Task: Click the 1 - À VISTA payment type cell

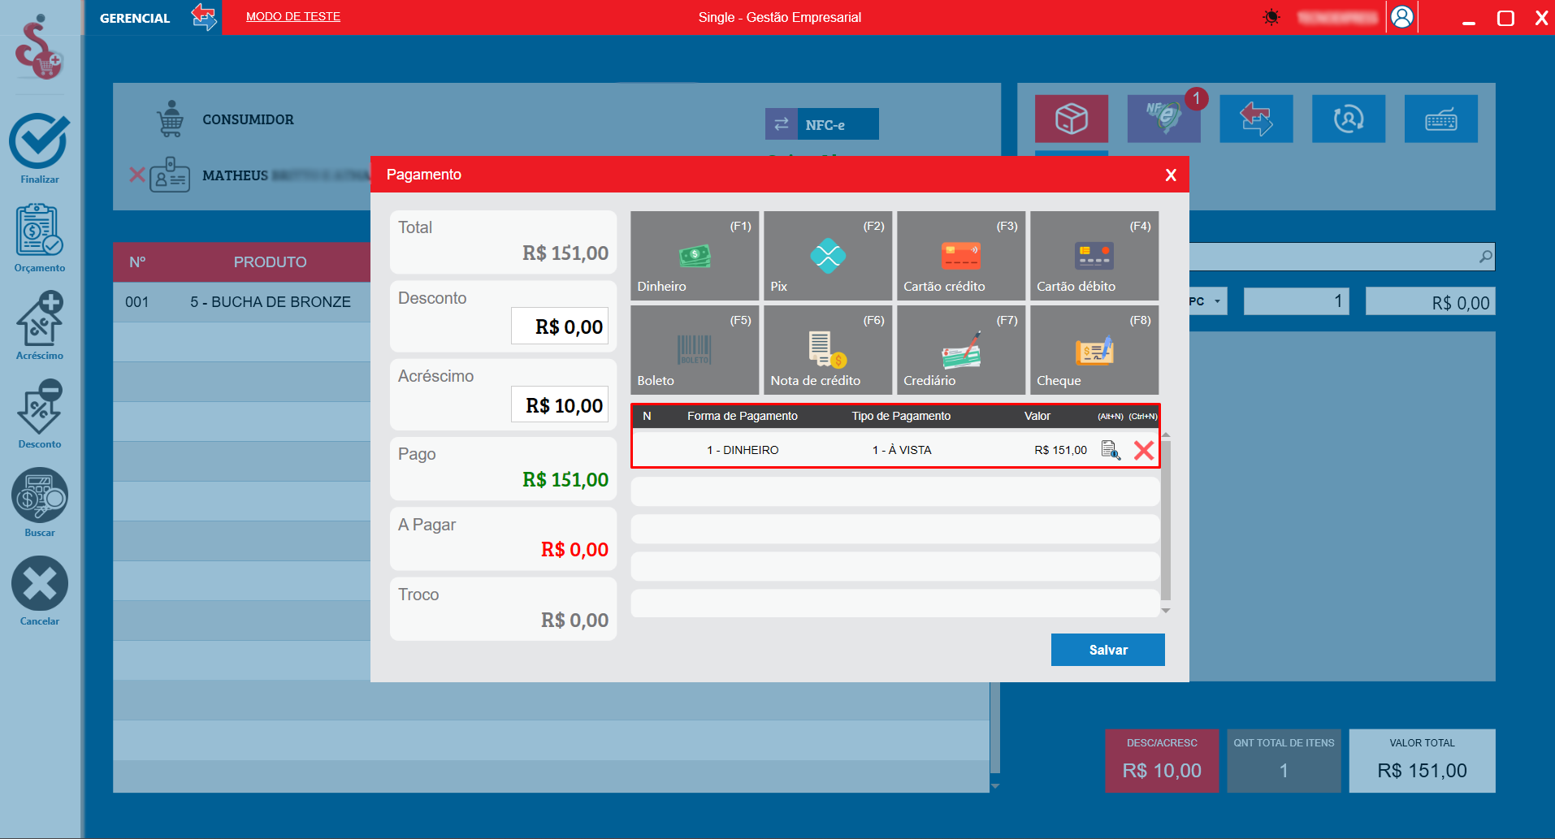Action: 902,450
